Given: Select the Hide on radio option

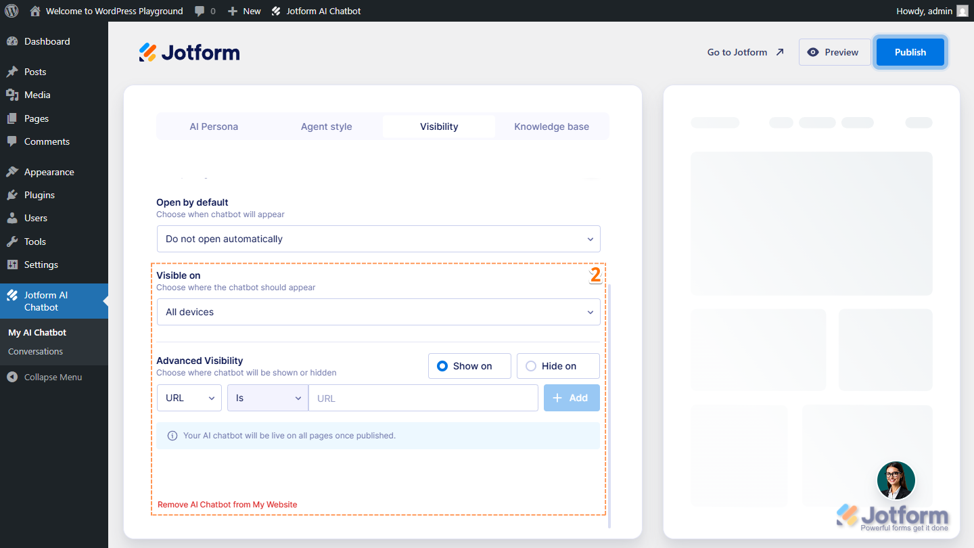Looking at the screenshot, I should 558,366.
